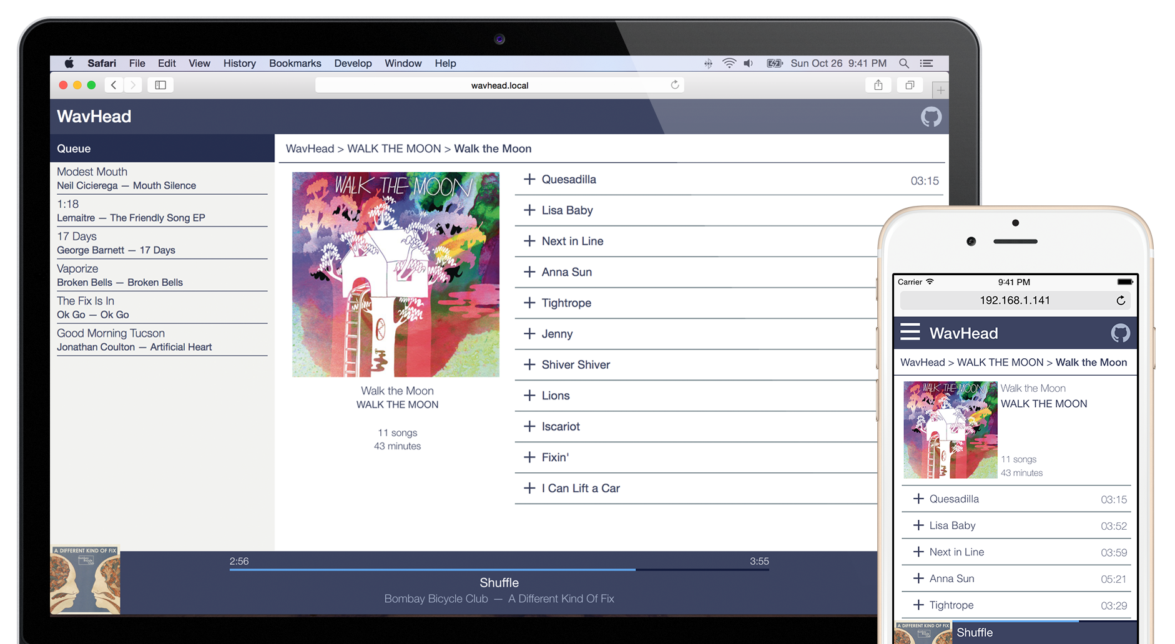
Task: Open History menu
Action: (240, 63)
